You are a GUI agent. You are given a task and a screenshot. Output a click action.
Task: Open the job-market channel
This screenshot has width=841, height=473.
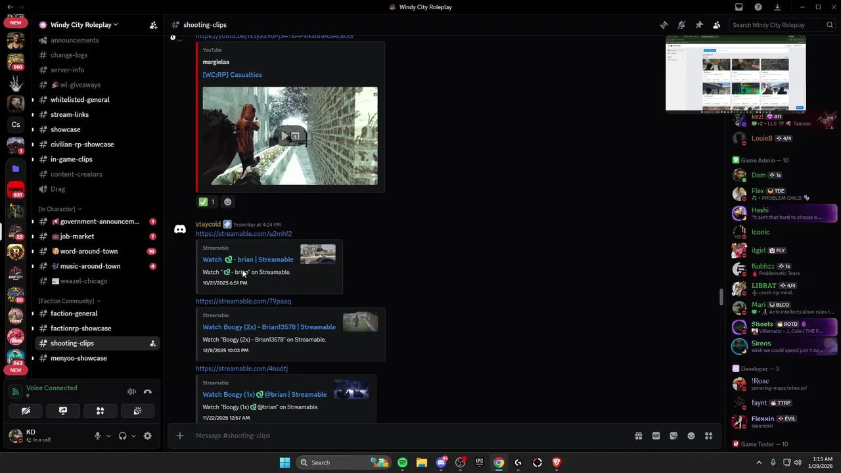77,236
